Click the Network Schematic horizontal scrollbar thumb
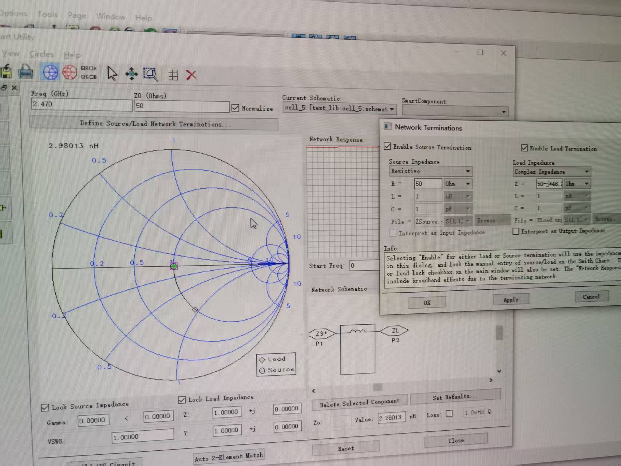Screen dimensions: 621x466 pyautogui.click(x=378, y=387)
